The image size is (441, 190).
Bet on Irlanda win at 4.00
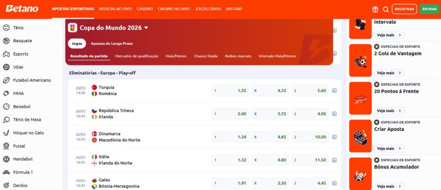(310, 114)
